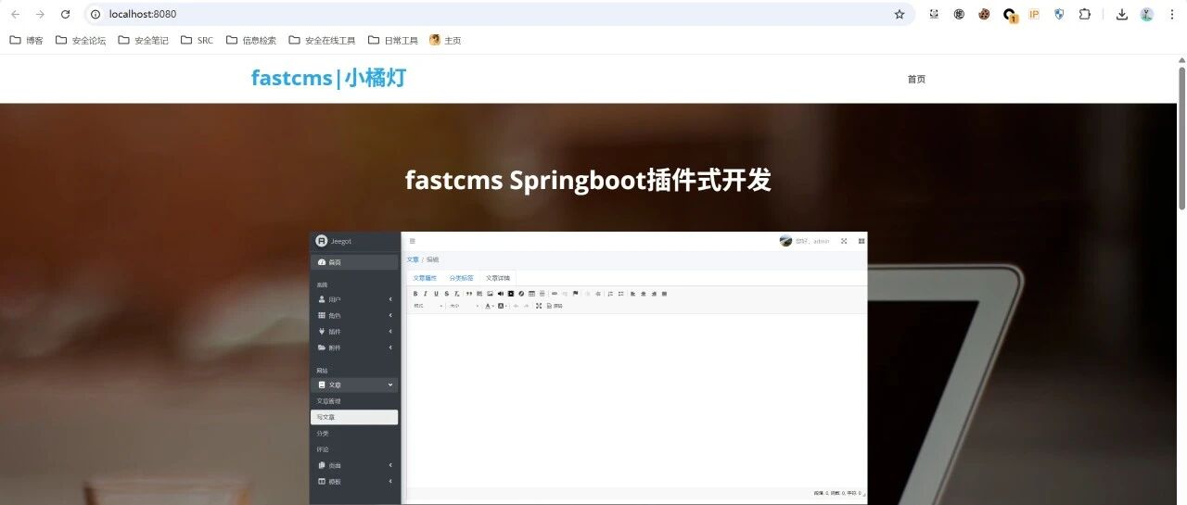The image size is (1187, 505).
Task: Open the 日常工具 bookmark folder
Action: [393, 40]
